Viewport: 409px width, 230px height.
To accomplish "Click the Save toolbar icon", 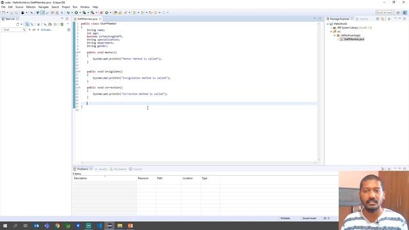I will pyautogui.click(x=12, y=13).
